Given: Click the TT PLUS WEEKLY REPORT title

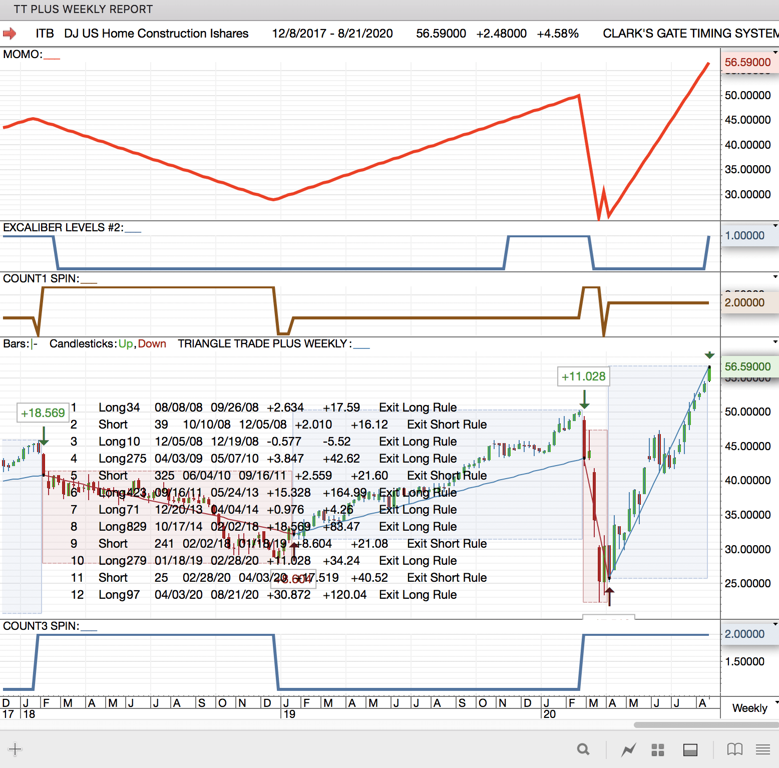Looking at the screenshot, I should 83,10.
